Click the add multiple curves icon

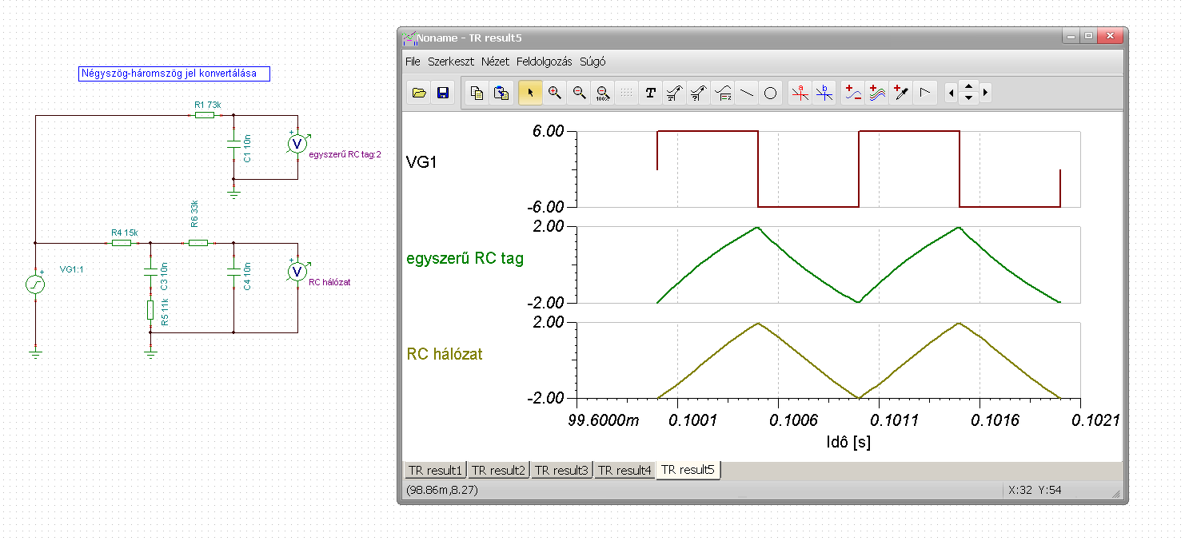(878, 93)
